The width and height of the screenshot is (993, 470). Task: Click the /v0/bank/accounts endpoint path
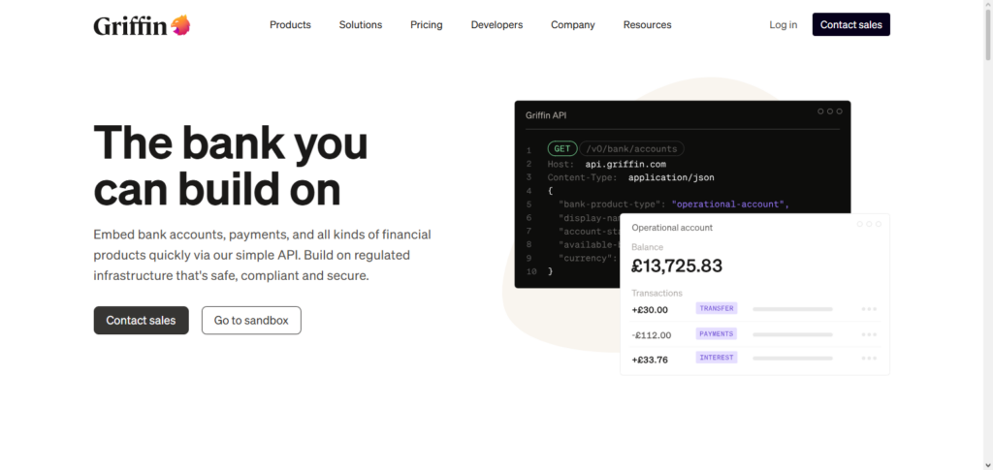(631, 149)
